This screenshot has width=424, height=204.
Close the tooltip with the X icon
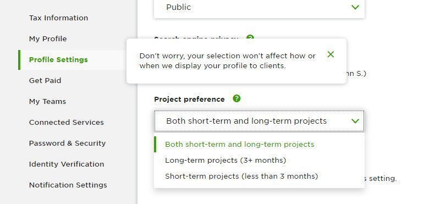point(331,54)
